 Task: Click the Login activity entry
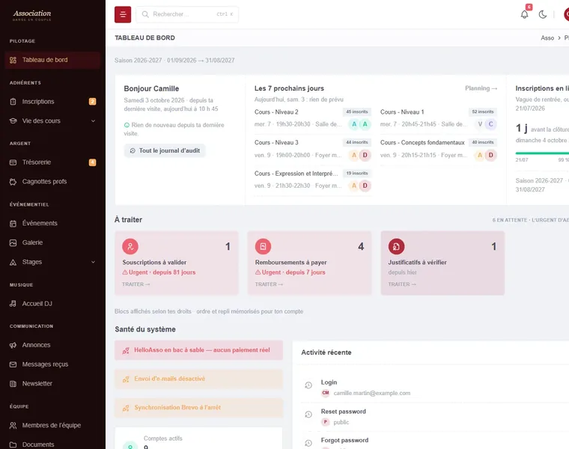[x=435, y=388]
